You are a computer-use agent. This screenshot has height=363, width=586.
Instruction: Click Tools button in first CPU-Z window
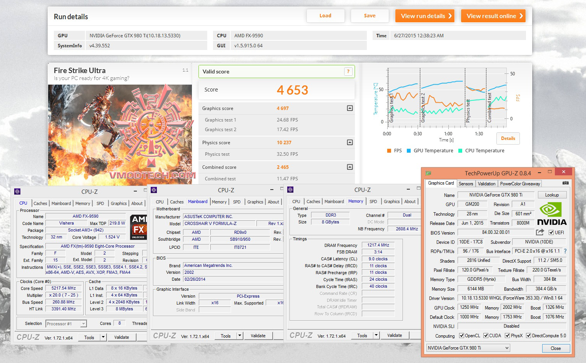coord(89,337)
